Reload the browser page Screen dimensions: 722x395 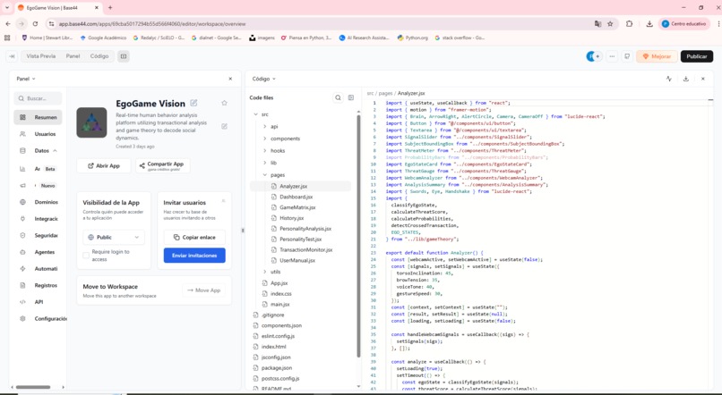click(35, 24)
